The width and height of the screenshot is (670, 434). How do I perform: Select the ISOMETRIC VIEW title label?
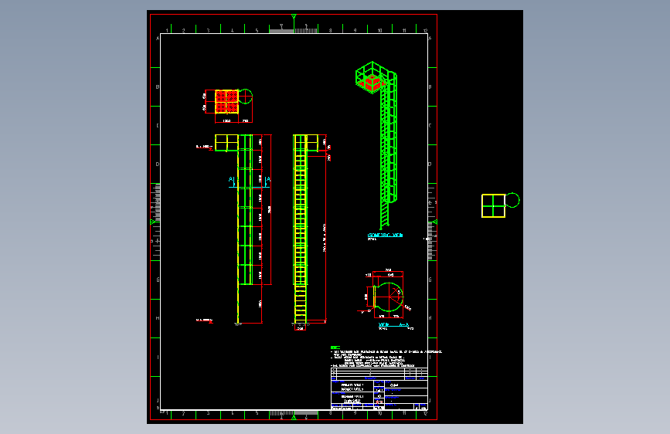click(385, 235)
